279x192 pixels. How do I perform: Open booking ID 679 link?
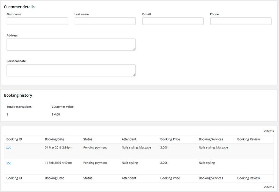click(9, 148)
